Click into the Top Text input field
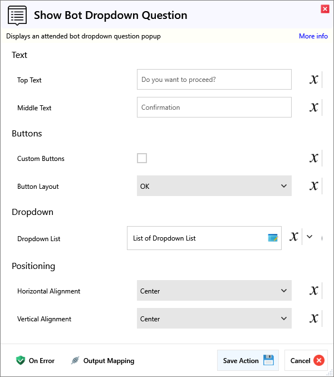The height and width of the screenshot is (377, 334). pyautogui.click(x=214, y=80)
